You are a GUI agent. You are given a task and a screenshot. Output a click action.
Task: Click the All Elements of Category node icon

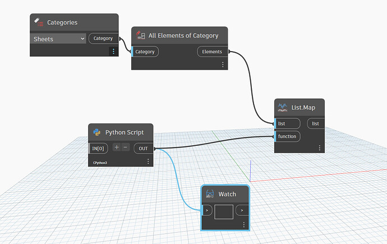click(x=141, y=35)
